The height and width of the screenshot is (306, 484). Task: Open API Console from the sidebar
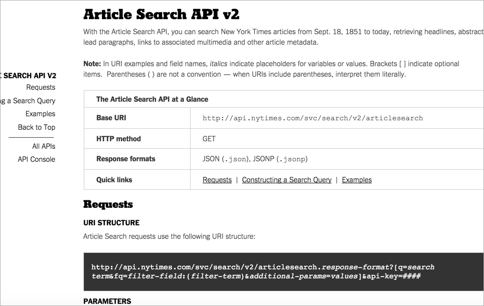click(37, 159)
